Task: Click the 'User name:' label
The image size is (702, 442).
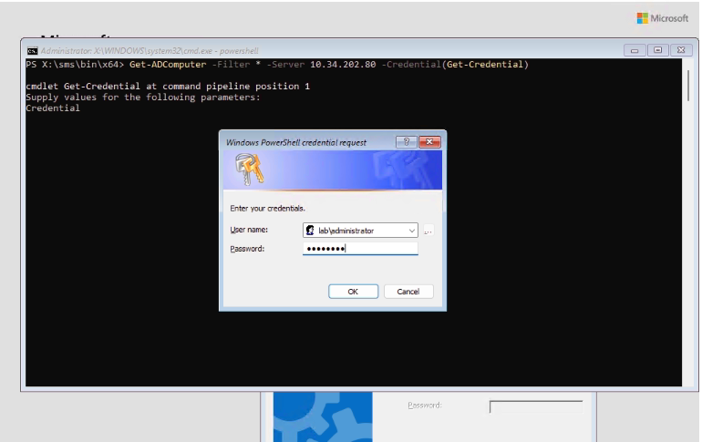Action: pyautogui.click(x=249, y=230)
